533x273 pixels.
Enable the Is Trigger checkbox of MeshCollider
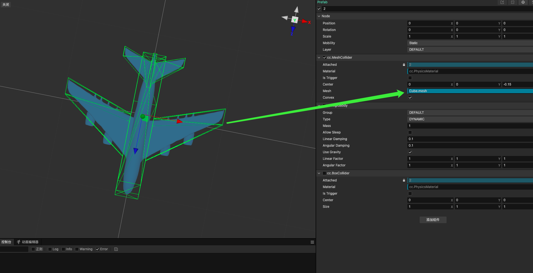click(410, 78)
